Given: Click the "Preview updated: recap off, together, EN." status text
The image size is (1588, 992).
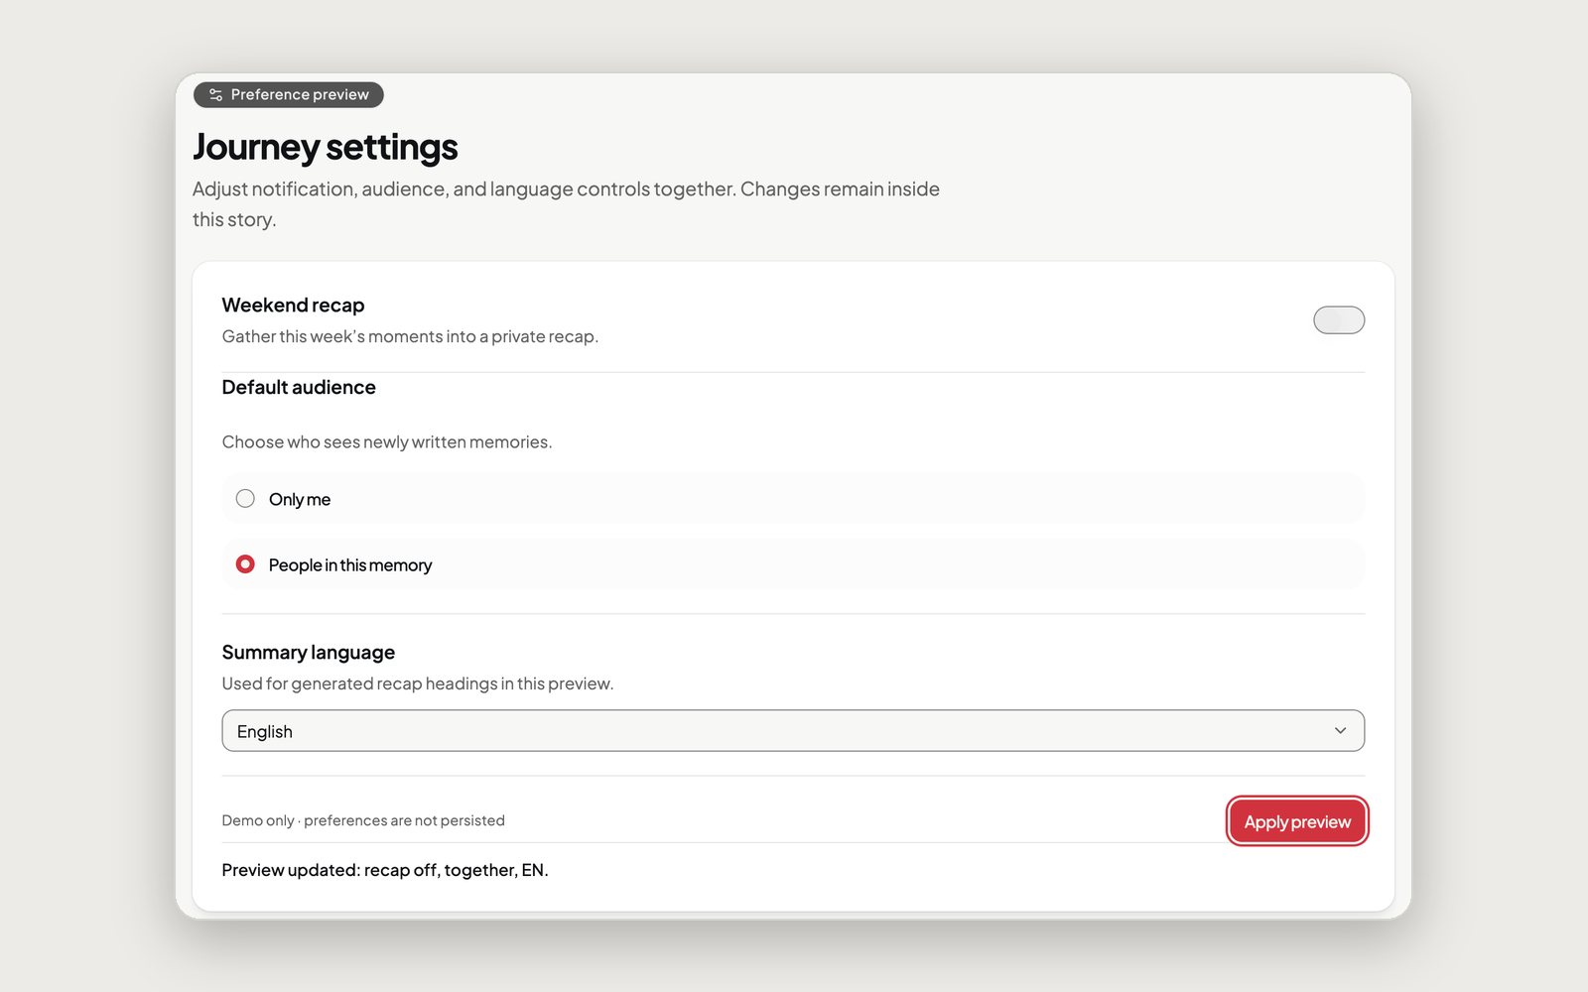Looking at the screenshot, I should (x=385, y=870).
